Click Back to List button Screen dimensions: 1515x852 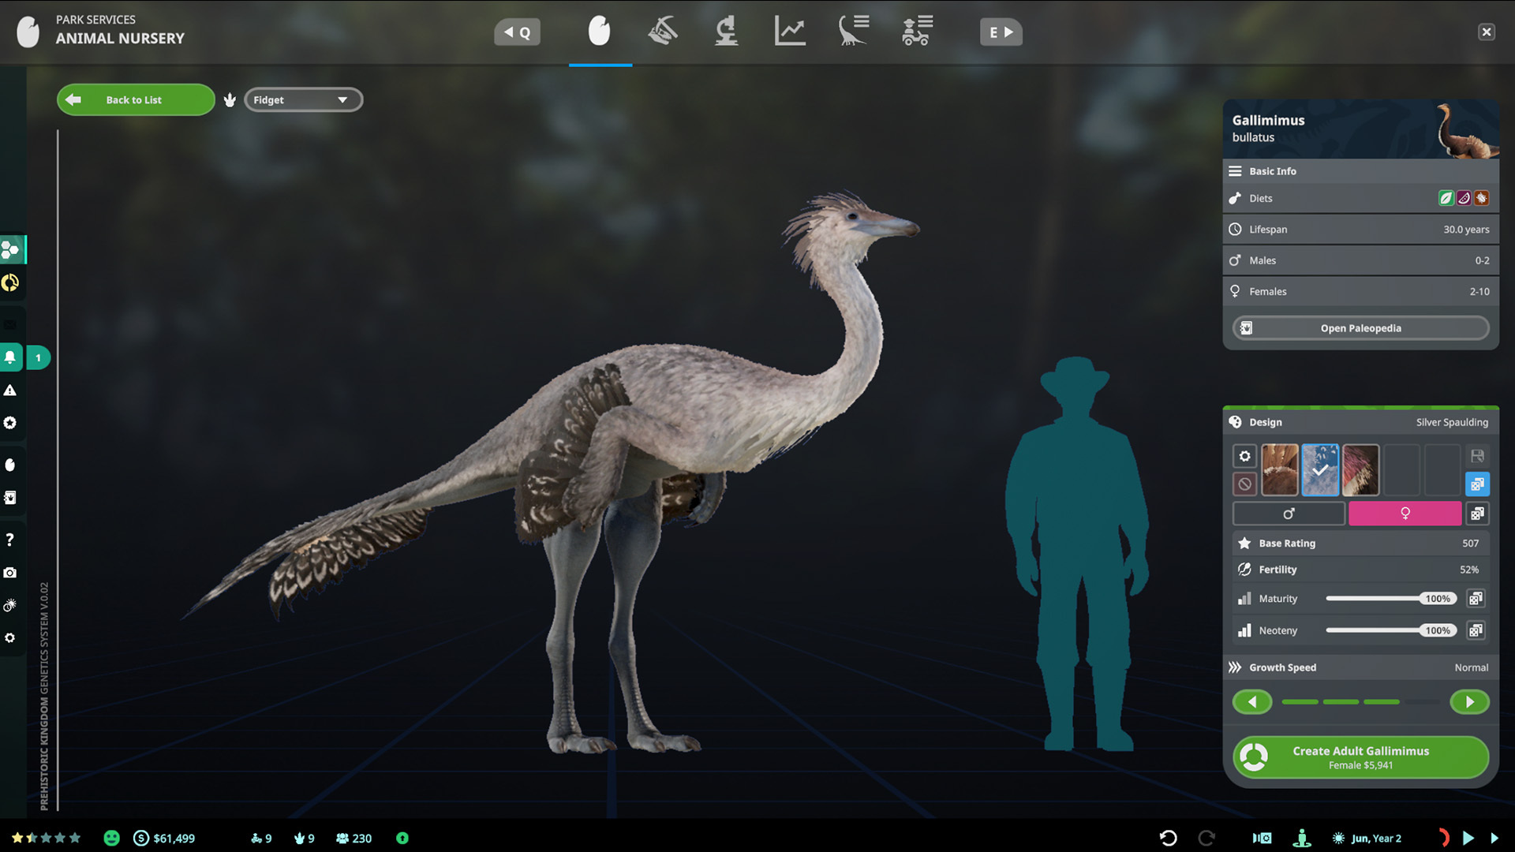tap(136, 99)
